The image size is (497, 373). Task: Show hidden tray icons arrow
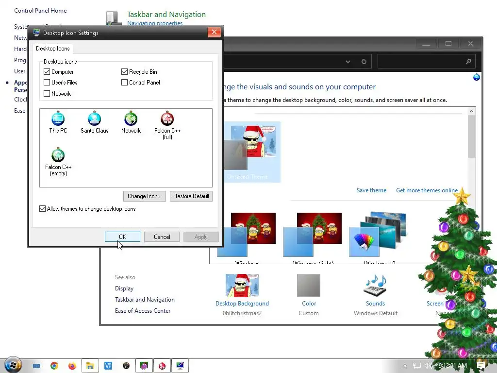coord(405,366)
